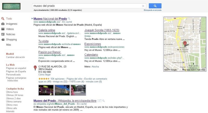Open qype.es (49) reviews

[45, 82]
